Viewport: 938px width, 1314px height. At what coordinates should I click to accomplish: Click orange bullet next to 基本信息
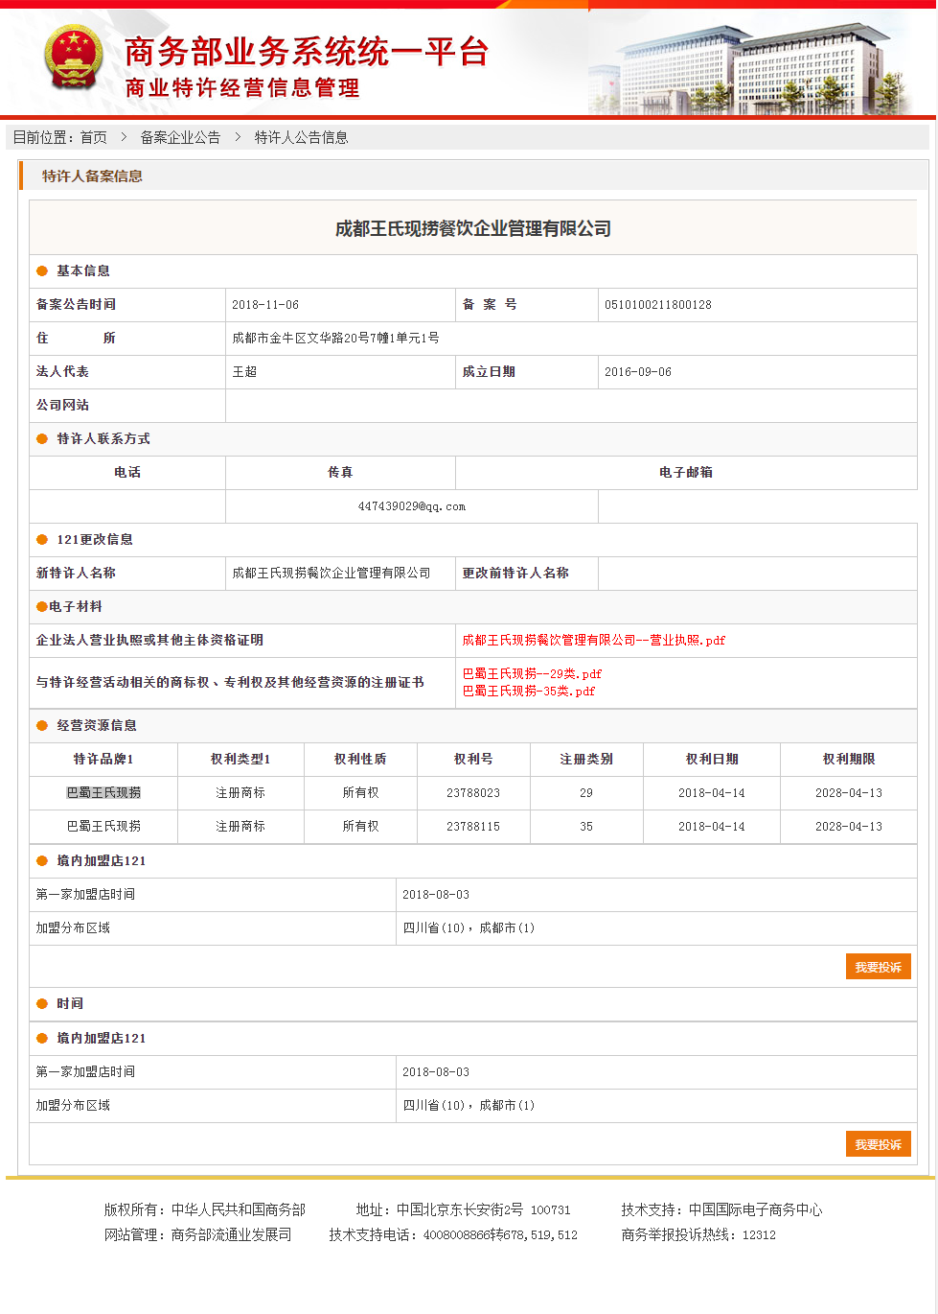tap(42, 271)
